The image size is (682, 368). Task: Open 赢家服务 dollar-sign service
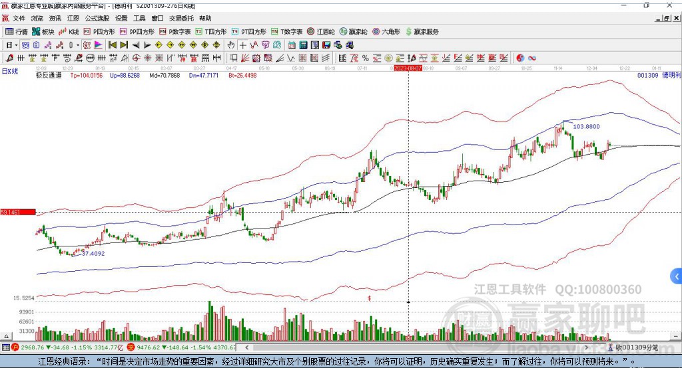click(422, 32)
